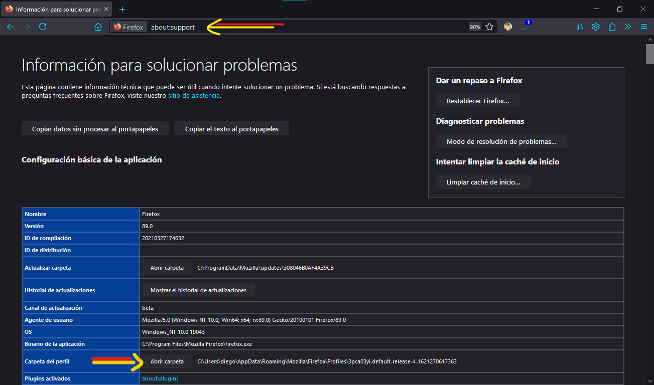Open the about:plugins link
Viewport: 654px width, 385px height.
click(x=160, y=378)
